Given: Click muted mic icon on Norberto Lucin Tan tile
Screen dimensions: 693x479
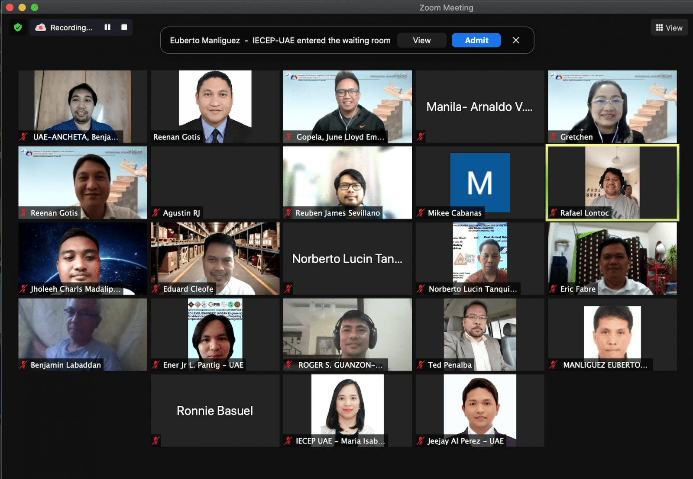Looking at the screenshot, I should pos(288,289).
